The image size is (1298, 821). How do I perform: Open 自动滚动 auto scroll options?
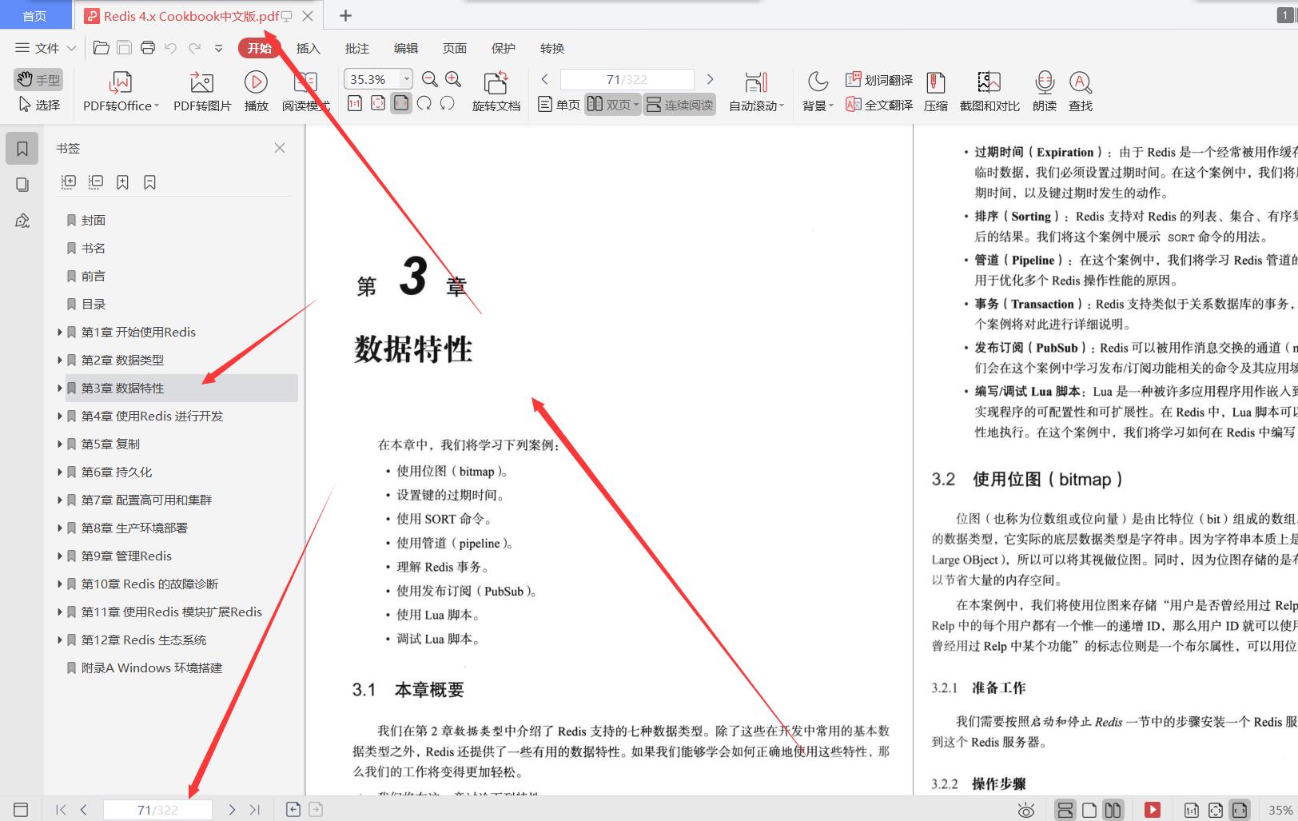click(756, 92)
